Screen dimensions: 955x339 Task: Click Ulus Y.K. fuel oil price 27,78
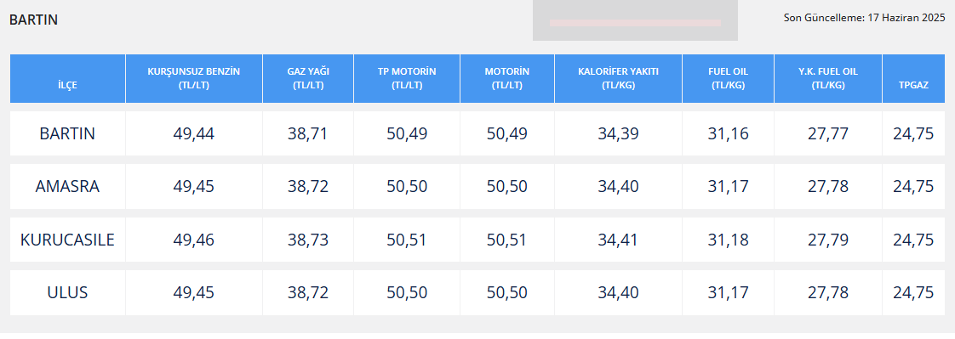(x=827, y=293)
